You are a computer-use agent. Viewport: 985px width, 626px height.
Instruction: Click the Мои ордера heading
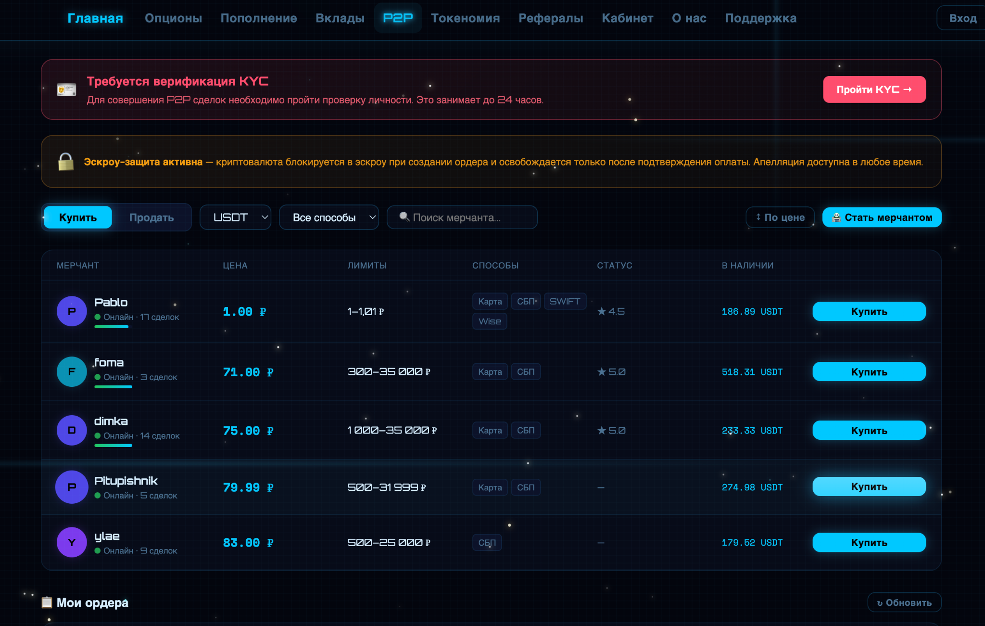[92, 603]
